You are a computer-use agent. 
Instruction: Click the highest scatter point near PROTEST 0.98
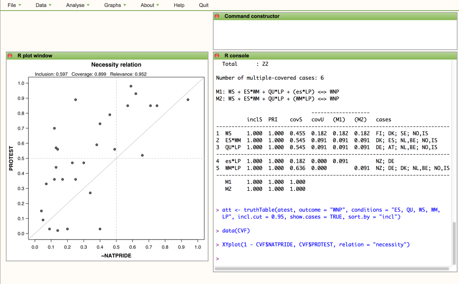pos(131,86)
